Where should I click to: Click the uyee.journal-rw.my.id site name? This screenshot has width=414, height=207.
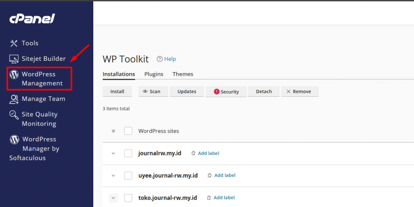click(168, 175)
